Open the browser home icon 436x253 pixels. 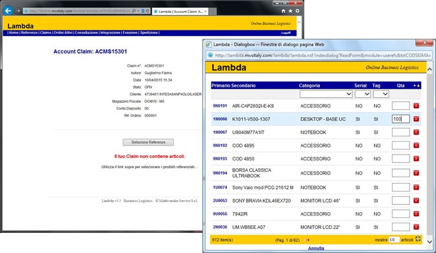284,11
